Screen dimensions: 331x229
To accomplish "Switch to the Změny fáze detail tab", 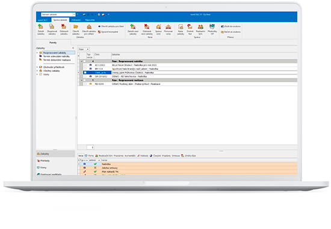I will pyautogui.click(x=188, y=156).
